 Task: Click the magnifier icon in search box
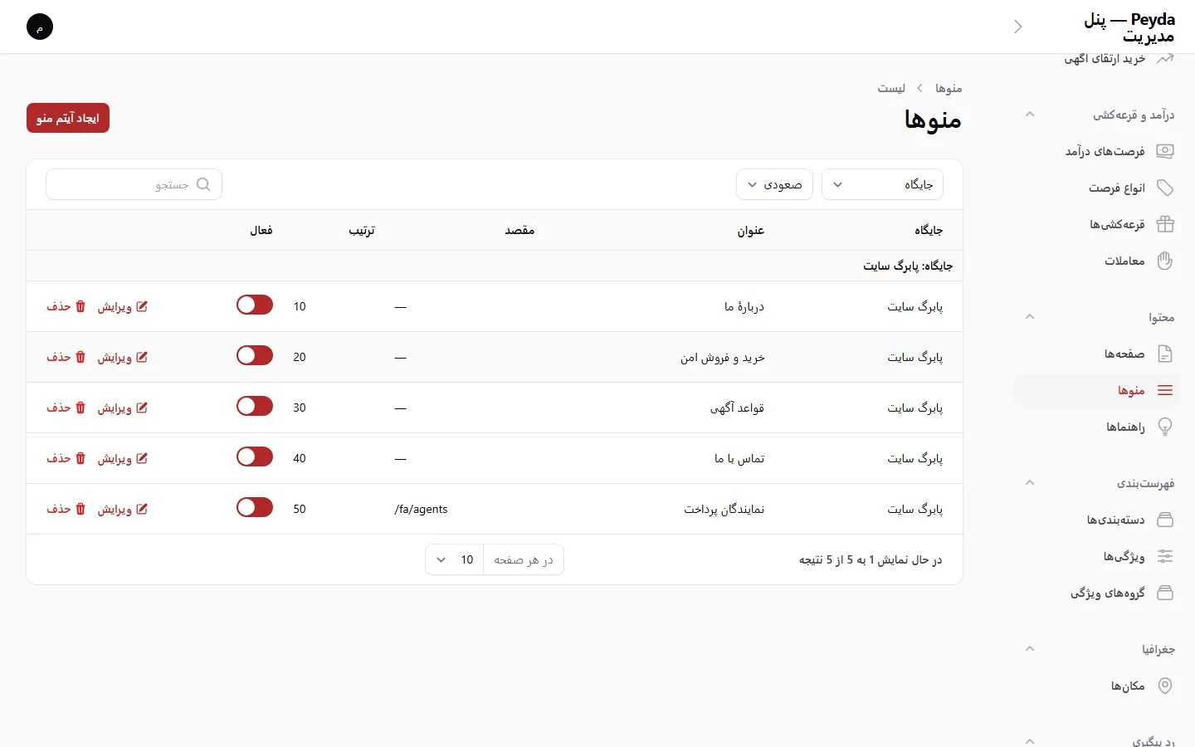203,184
